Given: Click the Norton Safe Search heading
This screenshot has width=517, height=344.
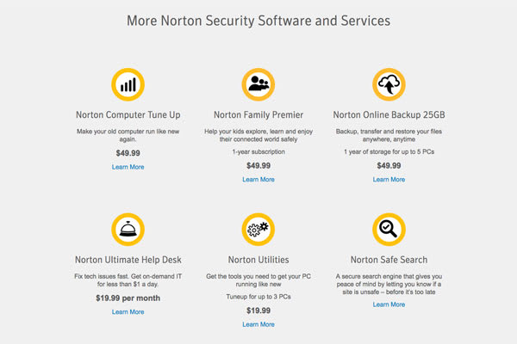Looking at the screenshot, I should click(389, 259).
